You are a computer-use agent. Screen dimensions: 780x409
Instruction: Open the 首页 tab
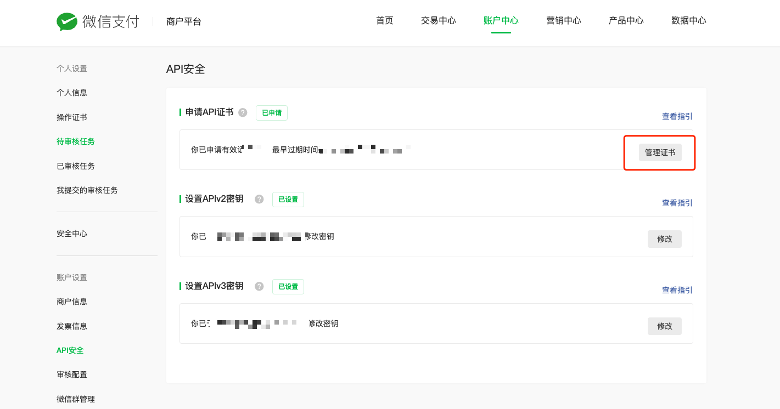[385, 21]
